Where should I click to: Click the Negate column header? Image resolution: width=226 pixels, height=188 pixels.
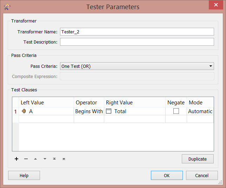pos(176,103)
